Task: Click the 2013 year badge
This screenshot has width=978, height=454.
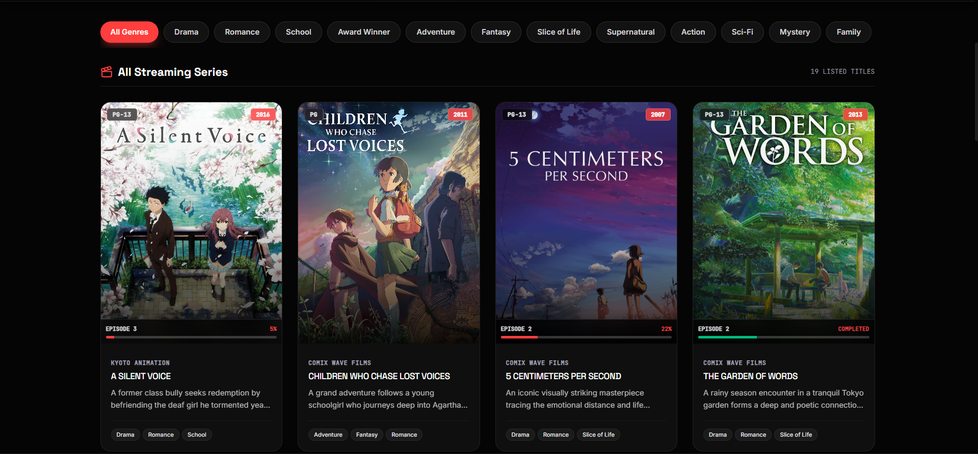Action: pyautogui.click(x=855, y=115)
